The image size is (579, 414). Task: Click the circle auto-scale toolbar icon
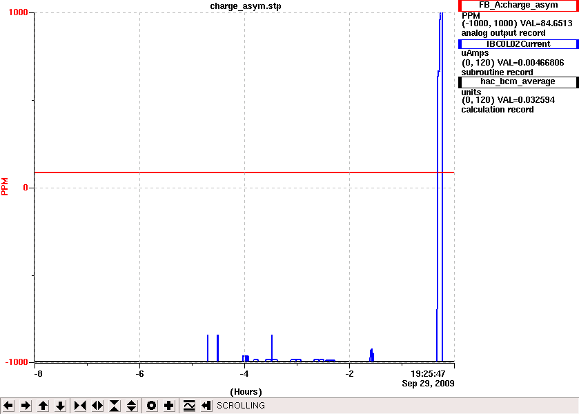coord(151,406)
